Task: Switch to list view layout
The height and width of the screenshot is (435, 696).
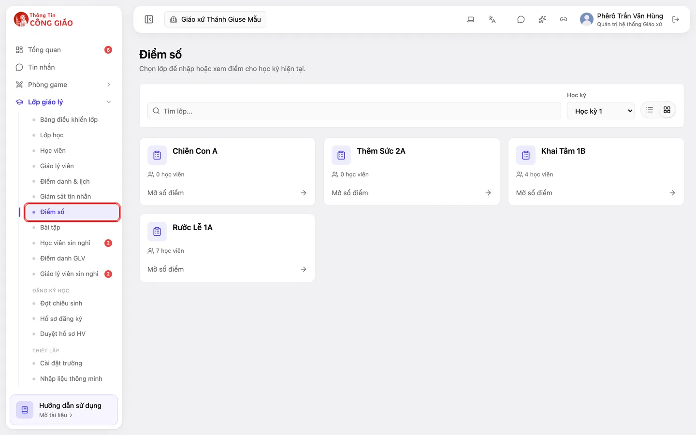Action: coord(650,110)
